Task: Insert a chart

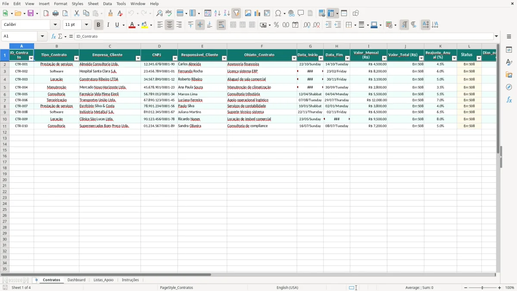Action: pos(258,13)
